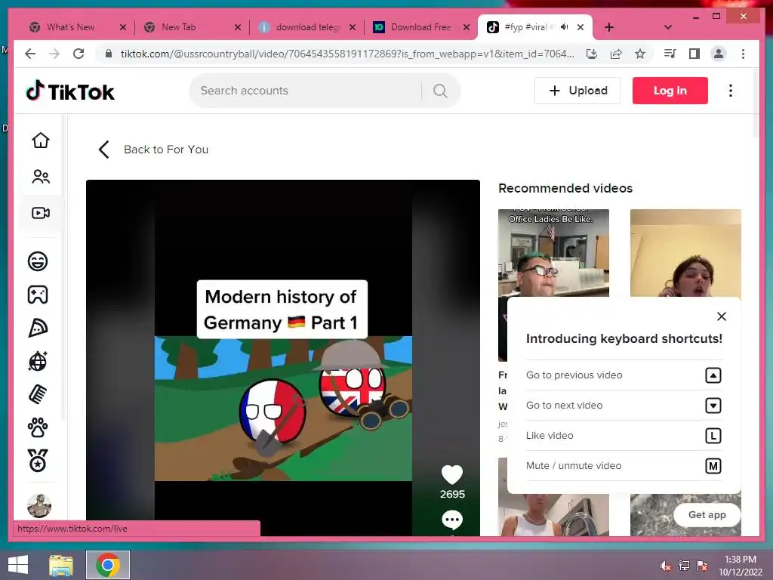Open the media control icon in toolbar

coord(670,54)
